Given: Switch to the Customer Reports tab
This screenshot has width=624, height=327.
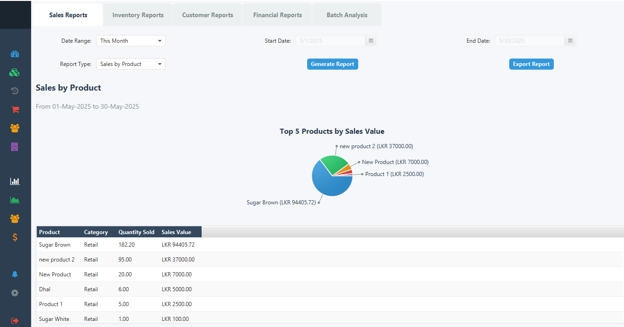Looking at the screenshot, I should click(208, 15).
